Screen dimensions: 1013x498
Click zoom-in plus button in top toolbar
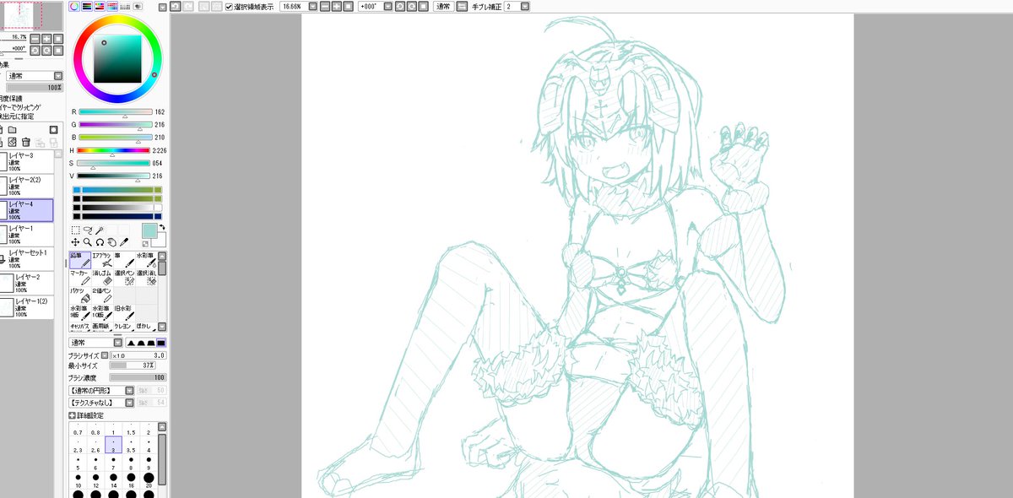click(336, 6)
